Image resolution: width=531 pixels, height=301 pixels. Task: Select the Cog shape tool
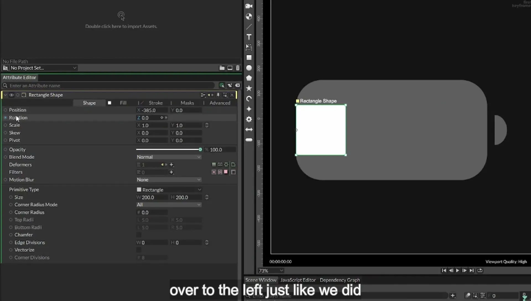249,119
